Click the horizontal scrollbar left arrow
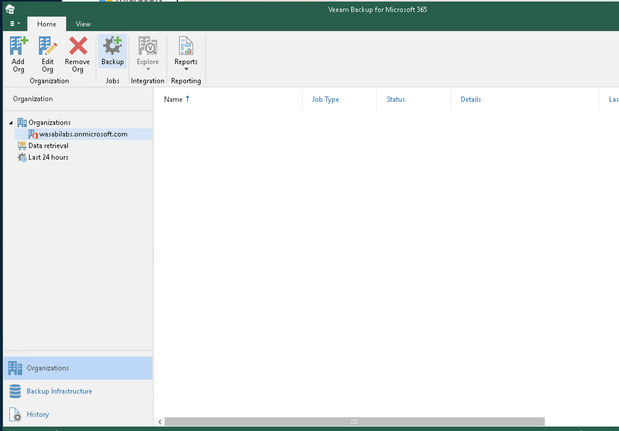This screenshot has width=619, height=431. 160,422
